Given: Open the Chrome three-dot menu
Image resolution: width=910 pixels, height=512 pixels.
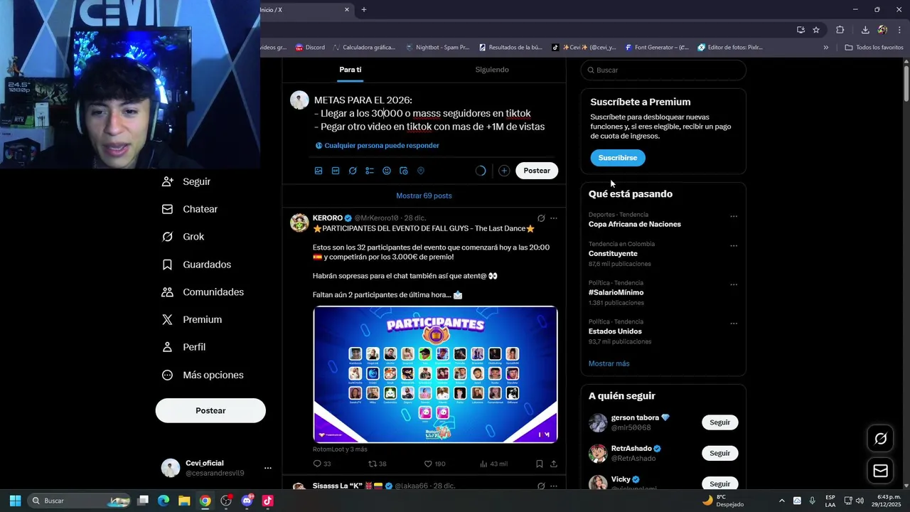Looking at the screenshot, I should [900, 30].
